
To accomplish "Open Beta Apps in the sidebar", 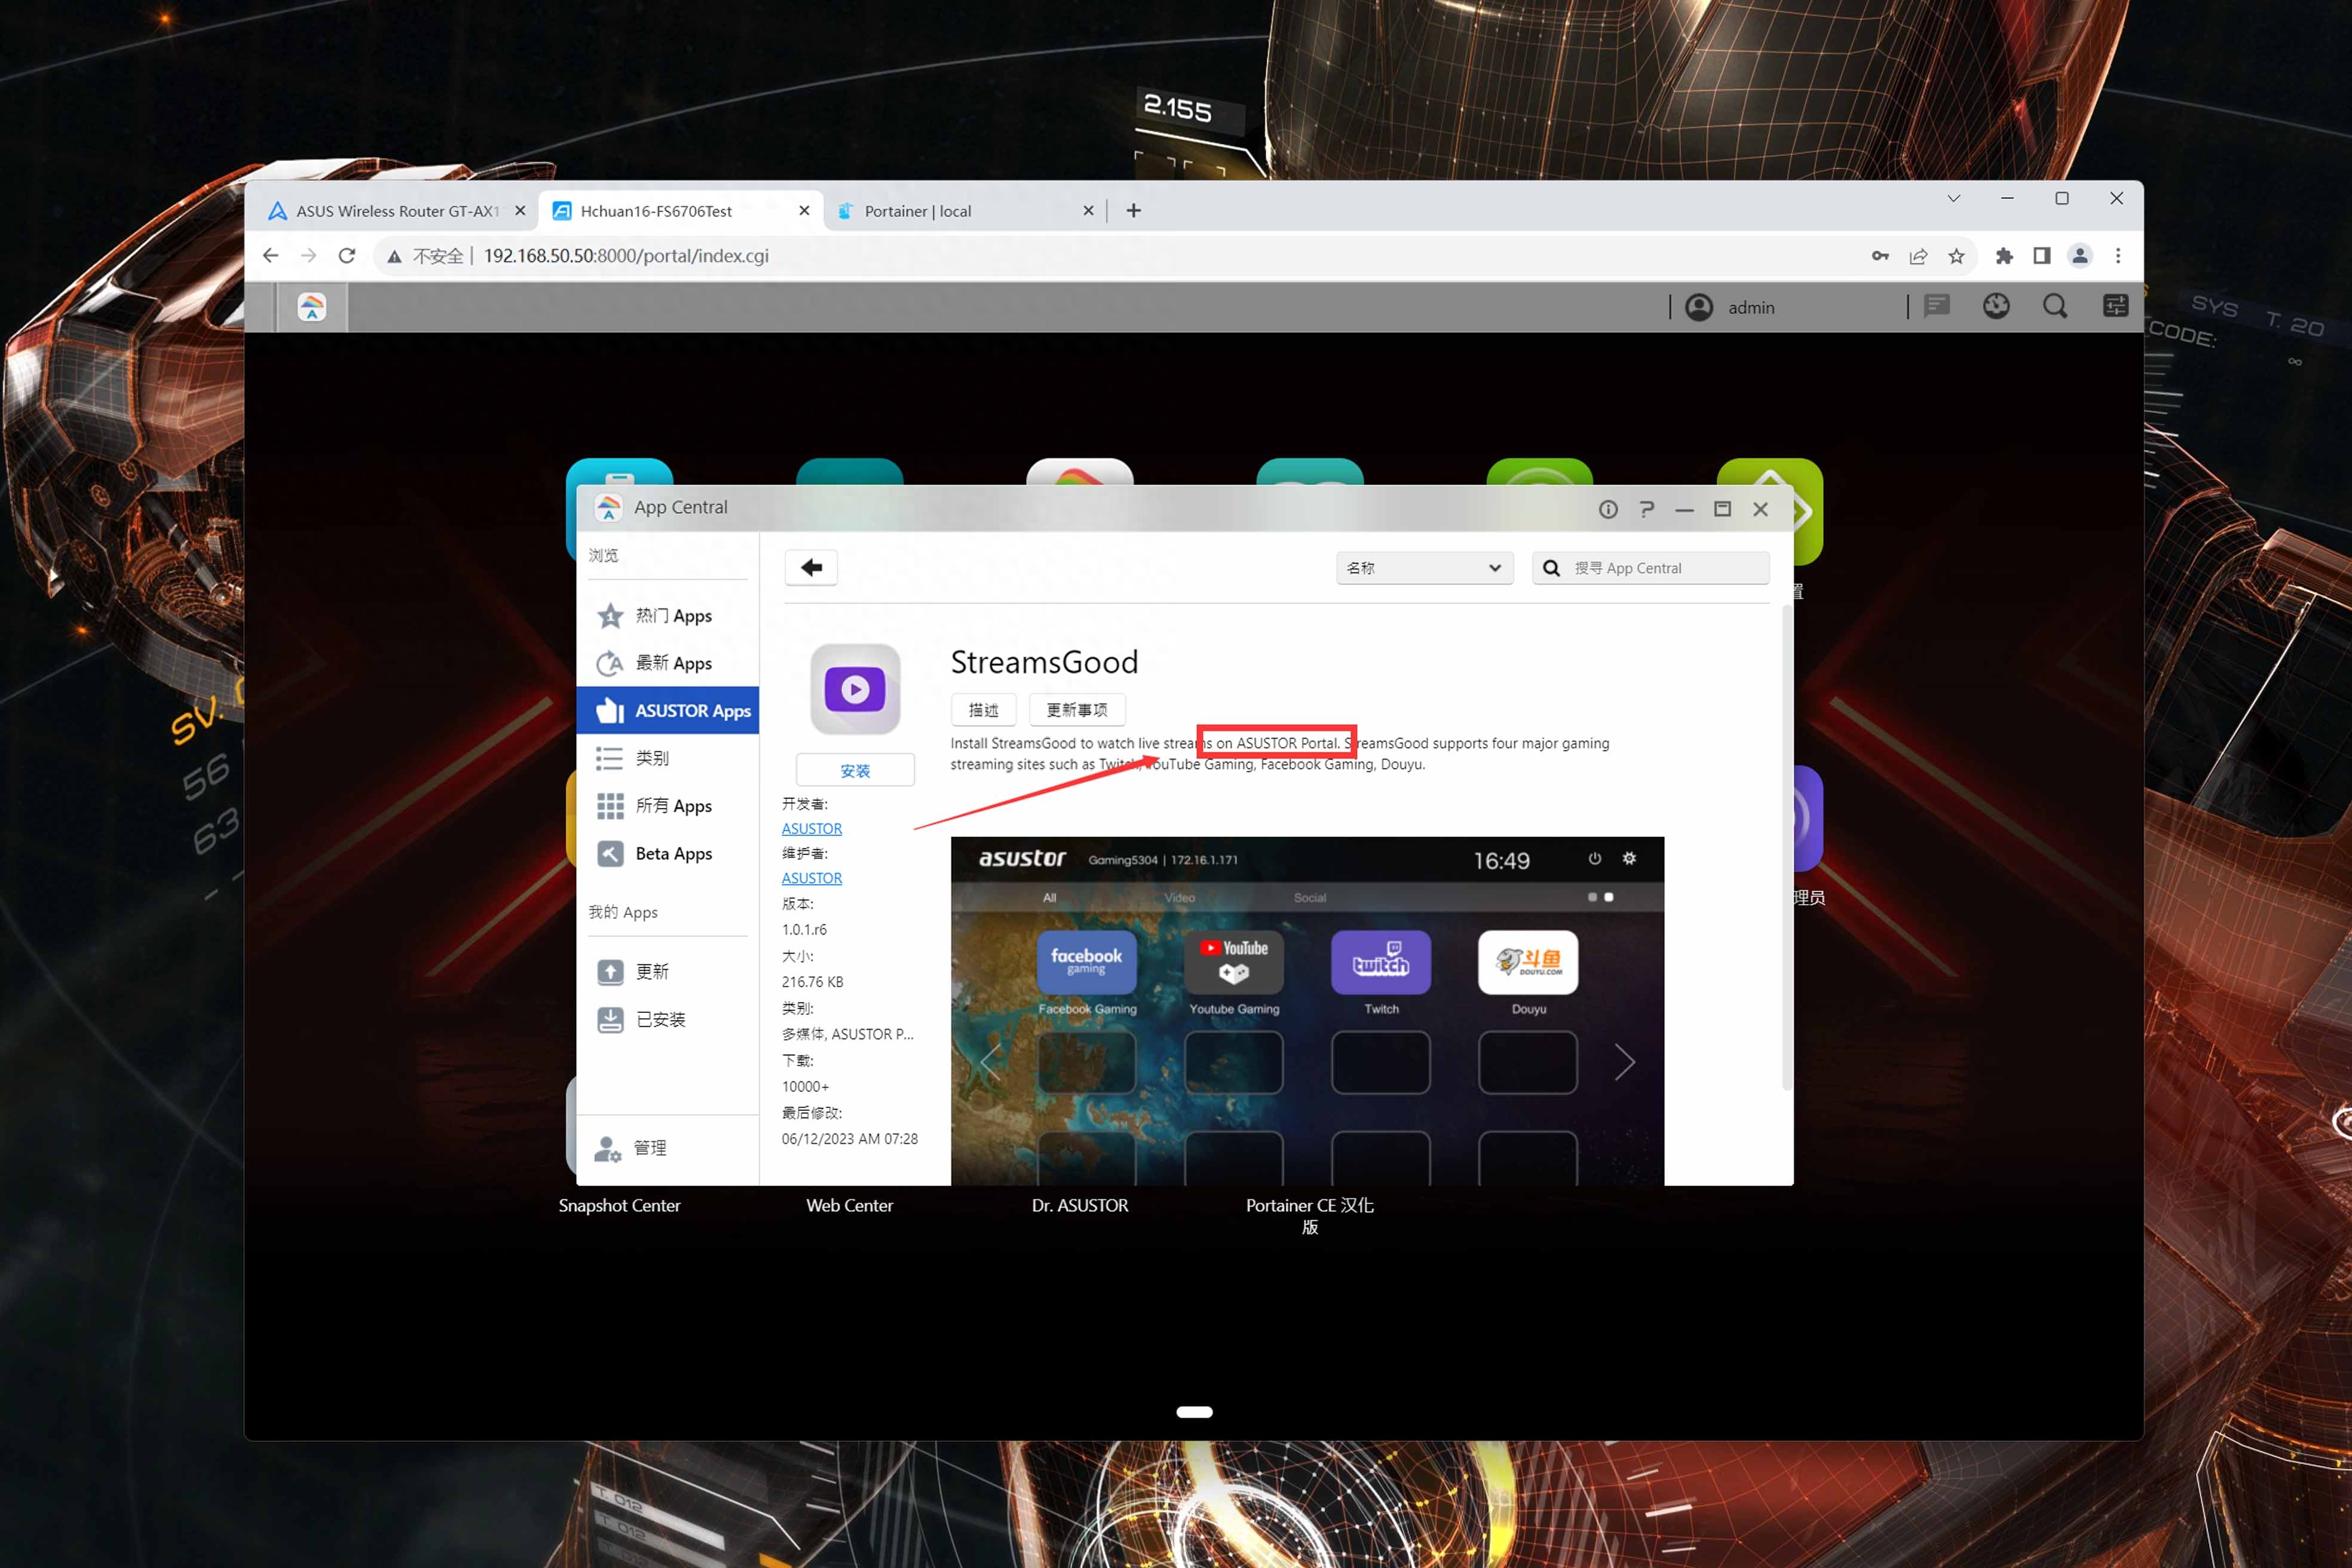I will (667, 853).
